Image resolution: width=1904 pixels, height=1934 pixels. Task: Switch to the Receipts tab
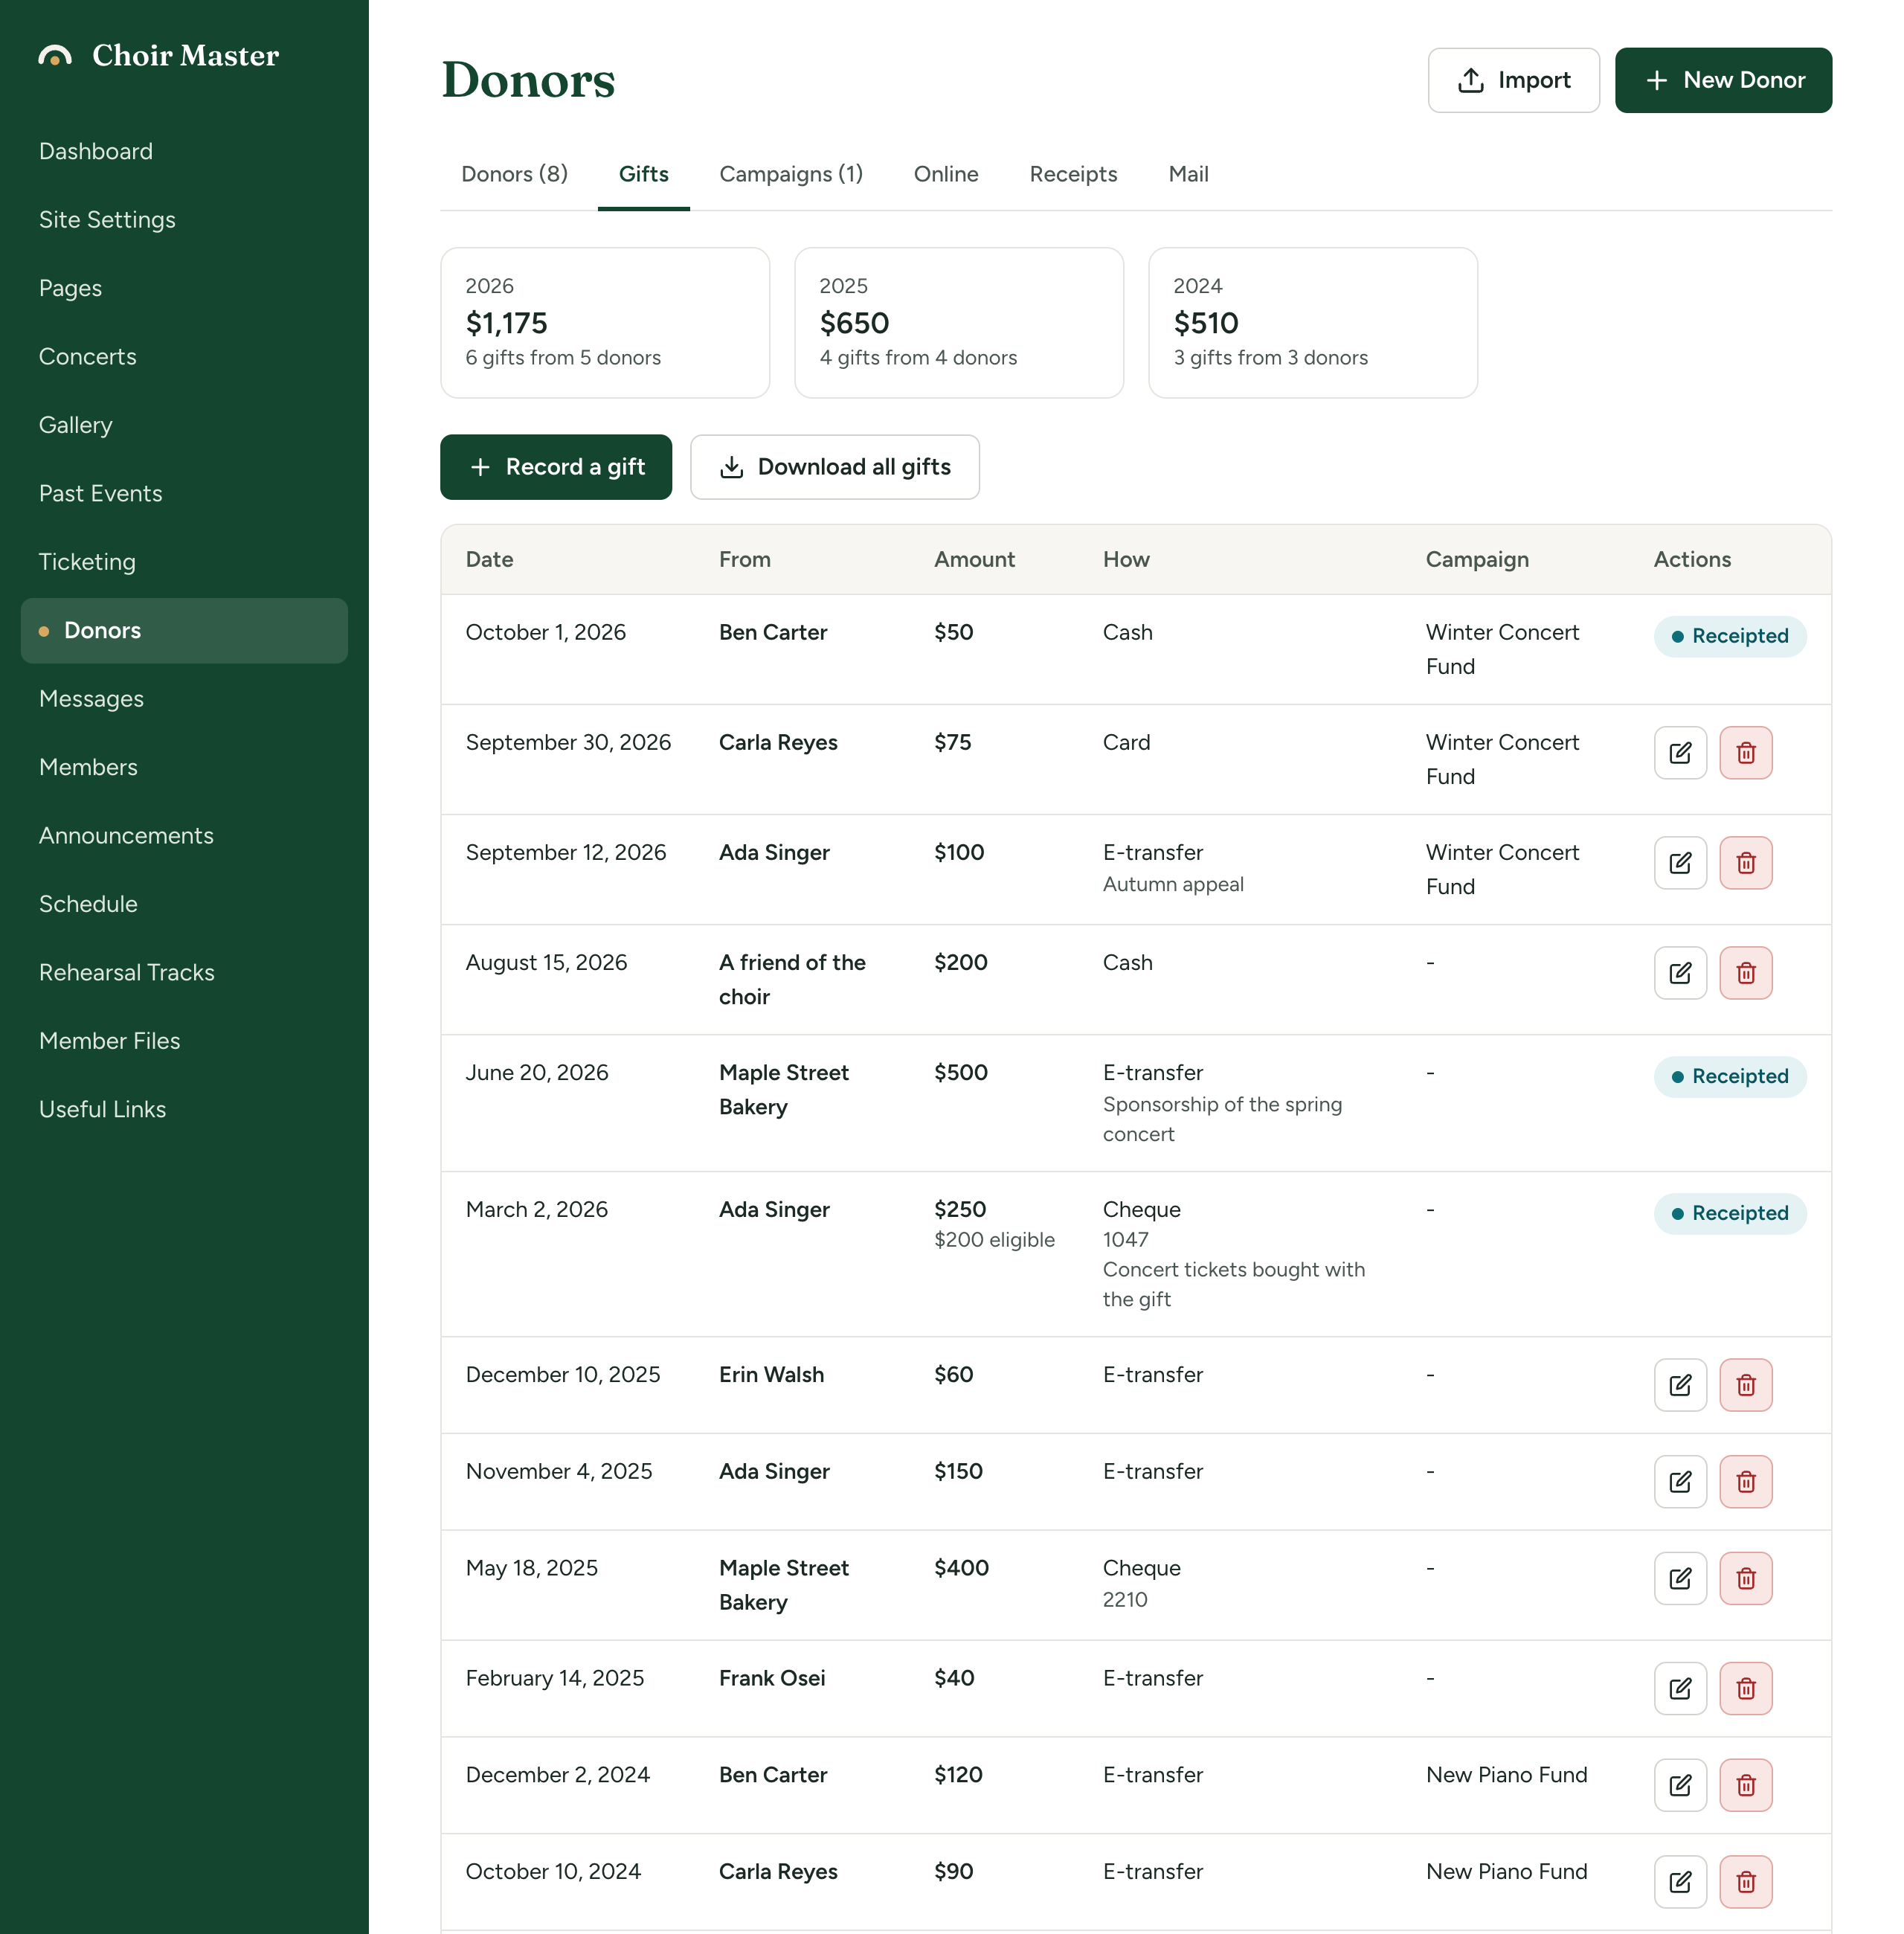coord(1073,174)
